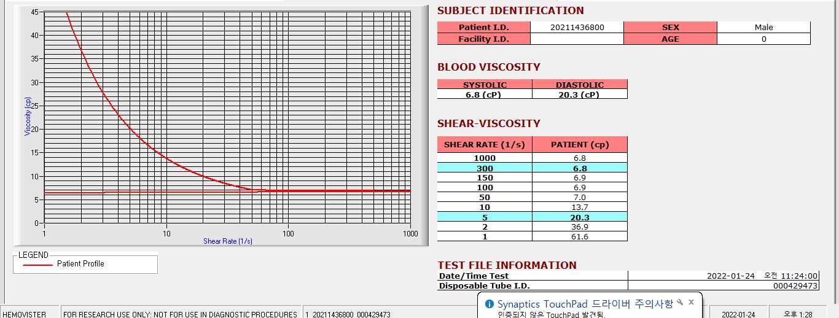Select the highlighted 300 shear rate row
The image size is (839, 318).
[x=533, y=168]
